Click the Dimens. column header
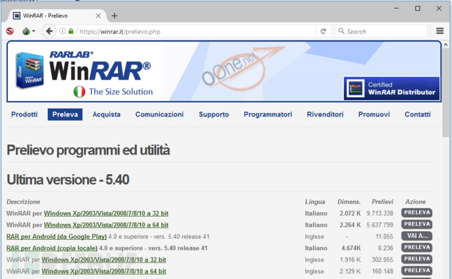The width and height of the screenshot is (452, 279). [349, 202]
